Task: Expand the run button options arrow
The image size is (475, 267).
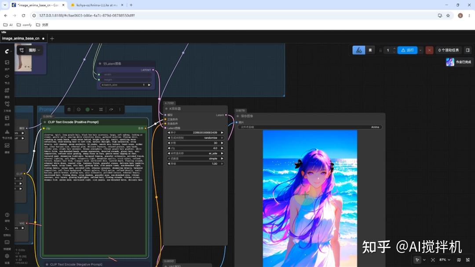Action: 420,50
